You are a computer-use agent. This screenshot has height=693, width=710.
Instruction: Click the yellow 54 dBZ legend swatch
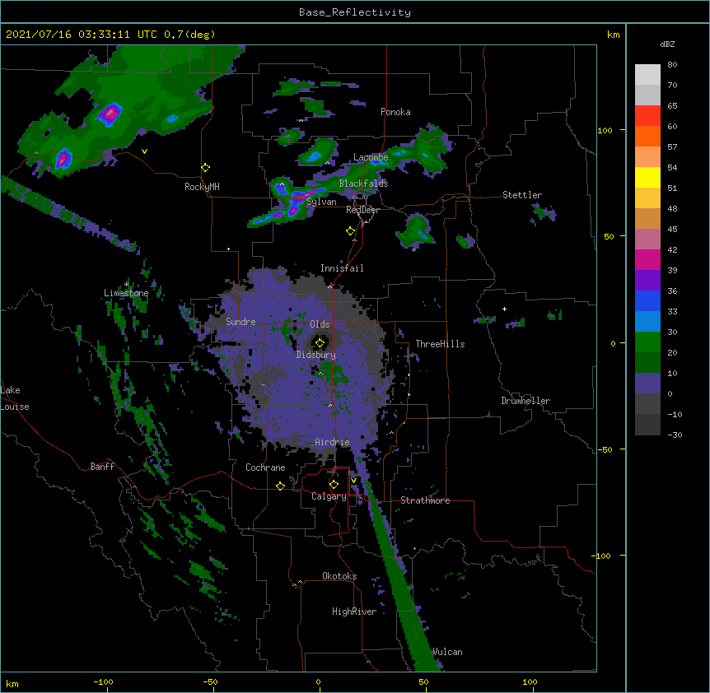(647, 177)
